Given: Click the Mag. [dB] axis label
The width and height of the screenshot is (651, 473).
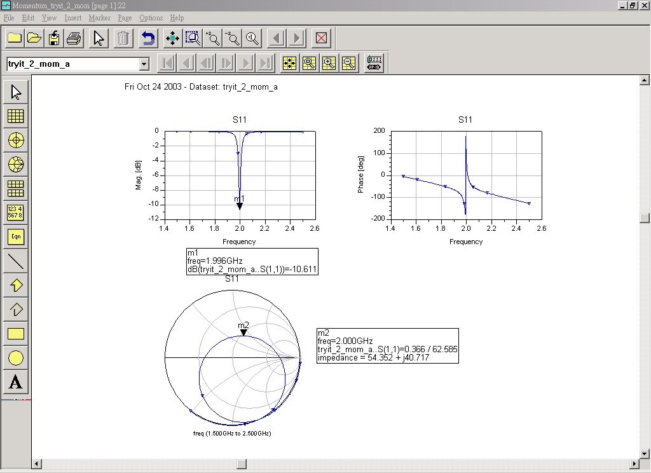Looking at the screenshot, I should tap(138, 175).
